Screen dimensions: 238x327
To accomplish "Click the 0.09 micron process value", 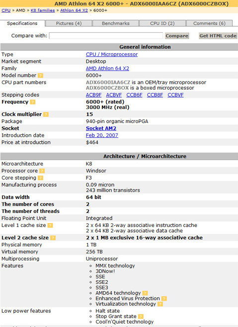I will click(x=100, y=185).
